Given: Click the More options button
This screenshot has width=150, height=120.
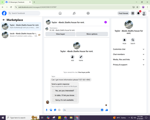Looking at the screenshot, I should click(92, 34).
